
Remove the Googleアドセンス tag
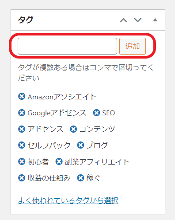point(22,113)
